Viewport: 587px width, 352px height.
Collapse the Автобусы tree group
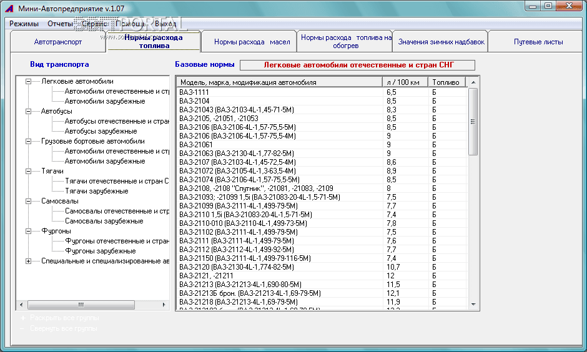[x=29, y=111]
